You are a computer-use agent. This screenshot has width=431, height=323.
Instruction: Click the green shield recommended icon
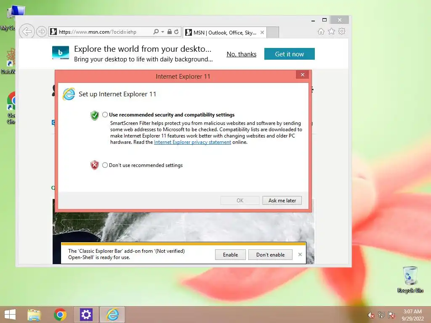pyautogui.click(x=95, y=116)
